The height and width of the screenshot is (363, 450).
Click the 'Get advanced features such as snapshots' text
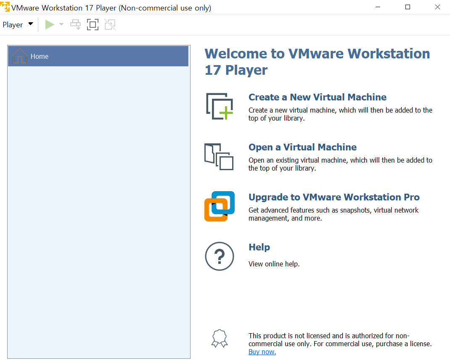coord(334,214)
